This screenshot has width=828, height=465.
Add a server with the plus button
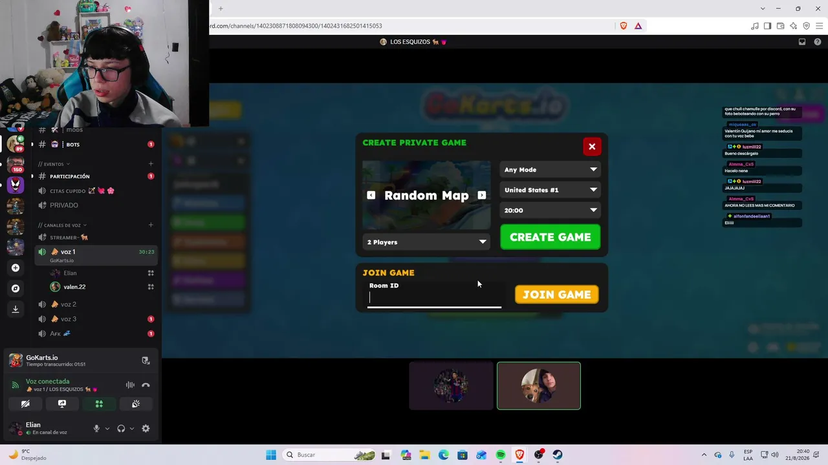click(x=16, y=268)
